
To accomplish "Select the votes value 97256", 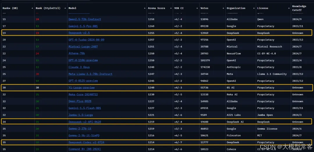I will click(204, 40).
